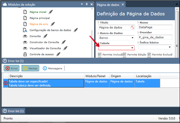Click the feather icon next to Página inicial
Image resolution: width=180 pixels, height=123 pixels.
(x=50, y=12)
